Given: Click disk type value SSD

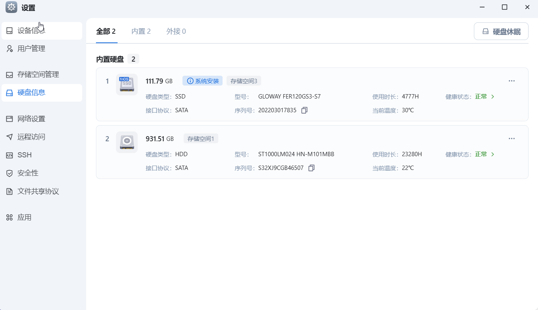Looking at the screenshot, I should pyautogui.click(x=180, y=97).
